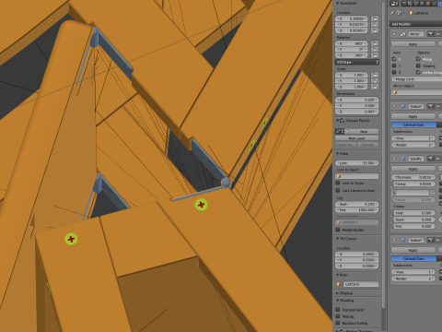Enable Lock Camera to View checkbox
This screenshot has width=442, height=332.
point(338,190)
